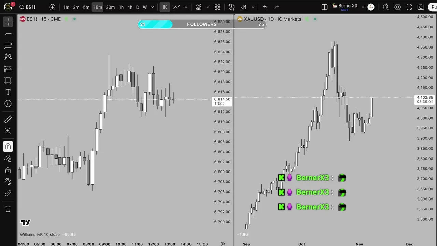Viewport: 437px width, 246px height.
Task: Open the chart layout setup selector
Action: (x=325, y=7)
